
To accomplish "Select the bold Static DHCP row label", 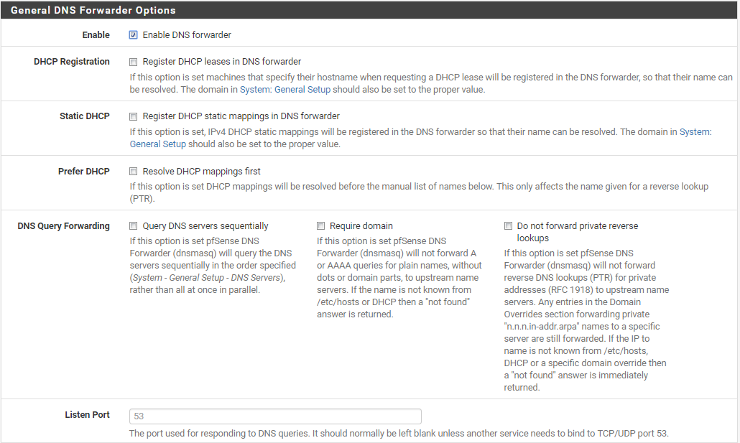I will [x=85, y=116].
